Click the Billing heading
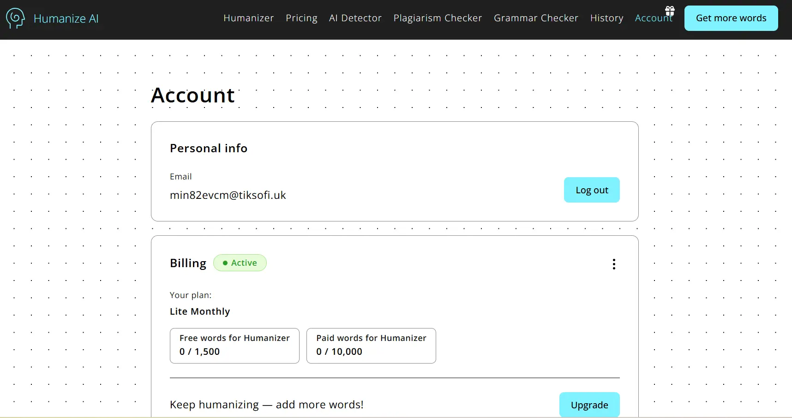Screen dimensions: 792x418 click(x=188, y=263)
